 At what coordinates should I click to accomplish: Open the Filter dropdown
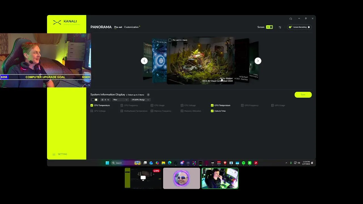pos(120,100)
